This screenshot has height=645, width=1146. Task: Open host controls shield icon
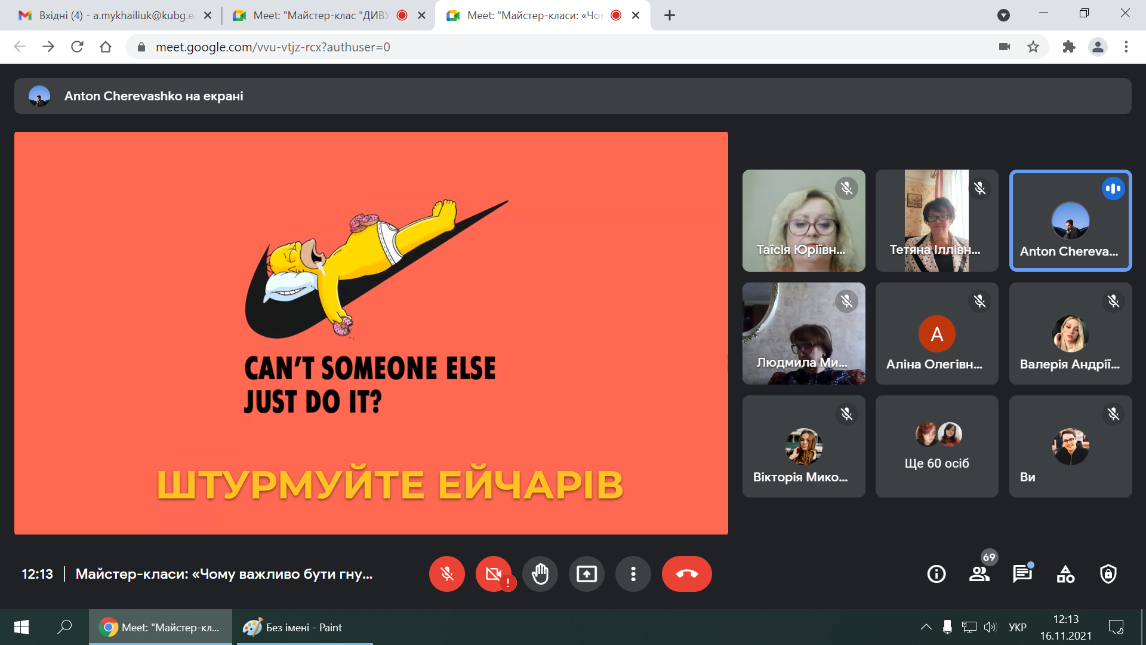point(1108,574)
